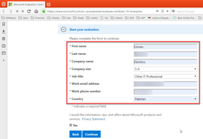Click the Work phone number field
The height and width of the screenshot is (139, 203).
(x=165, y=92)
